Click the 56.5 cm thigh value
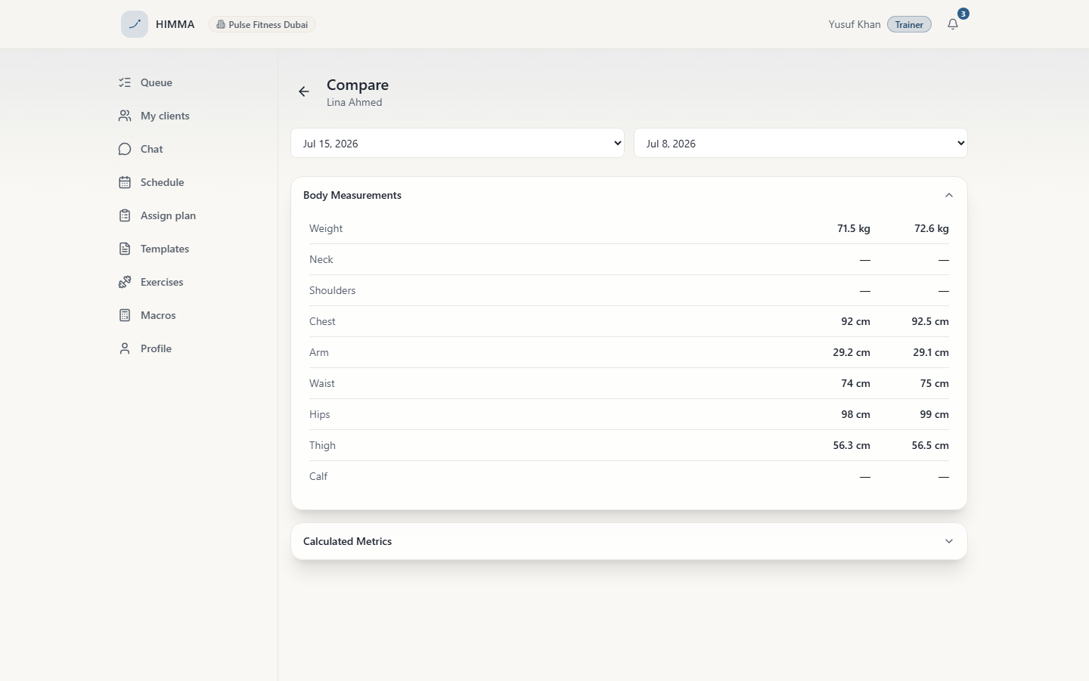This screenshot has width=1089, height=681. pos(930,445)
